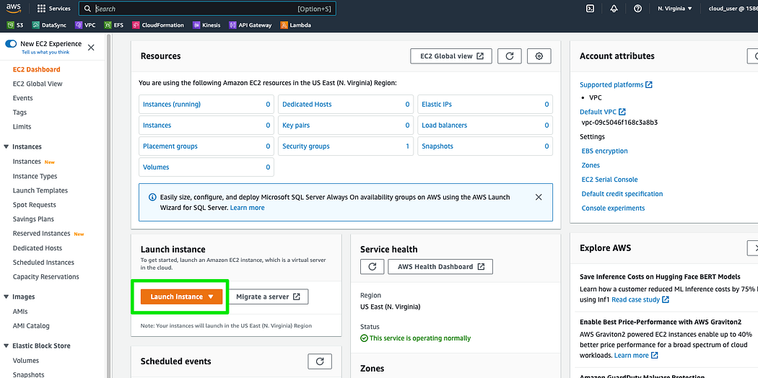Open Resources settings gear
The height and width of the screenshot is (378, 758).
pos(539,56)
